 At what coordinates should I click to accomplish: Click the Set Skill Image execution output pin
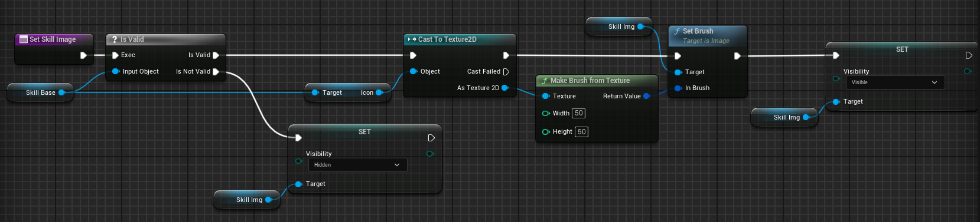(x=84, y=55)
